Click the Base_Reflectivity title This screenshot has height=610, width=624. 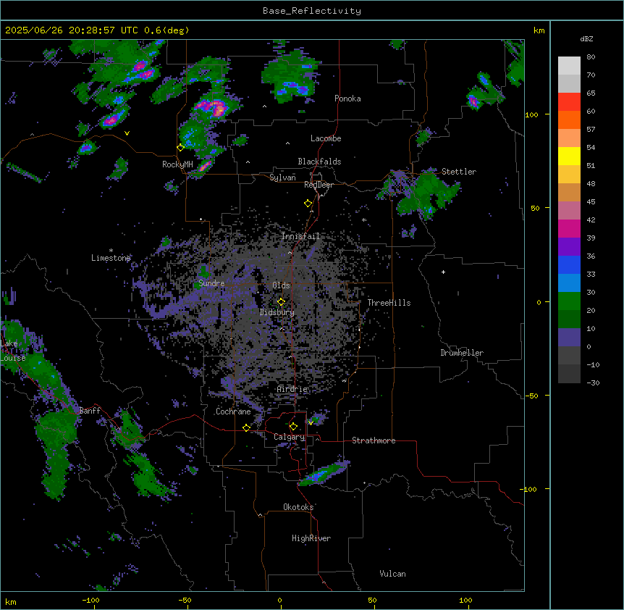click(312, 11)
